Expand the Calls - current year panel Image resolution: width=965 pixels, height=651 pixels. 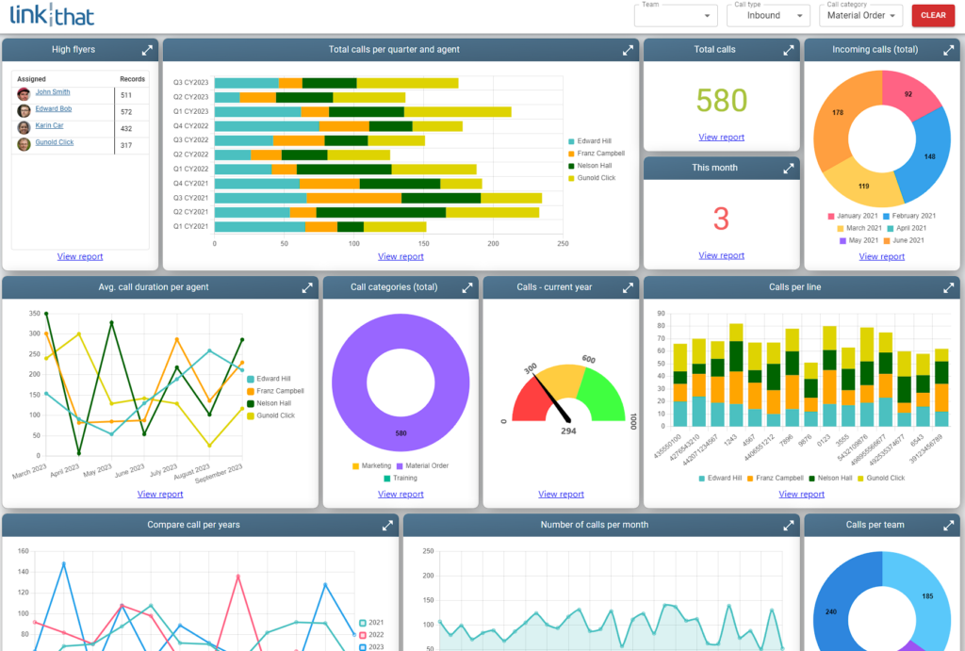[x=628, y=288]
